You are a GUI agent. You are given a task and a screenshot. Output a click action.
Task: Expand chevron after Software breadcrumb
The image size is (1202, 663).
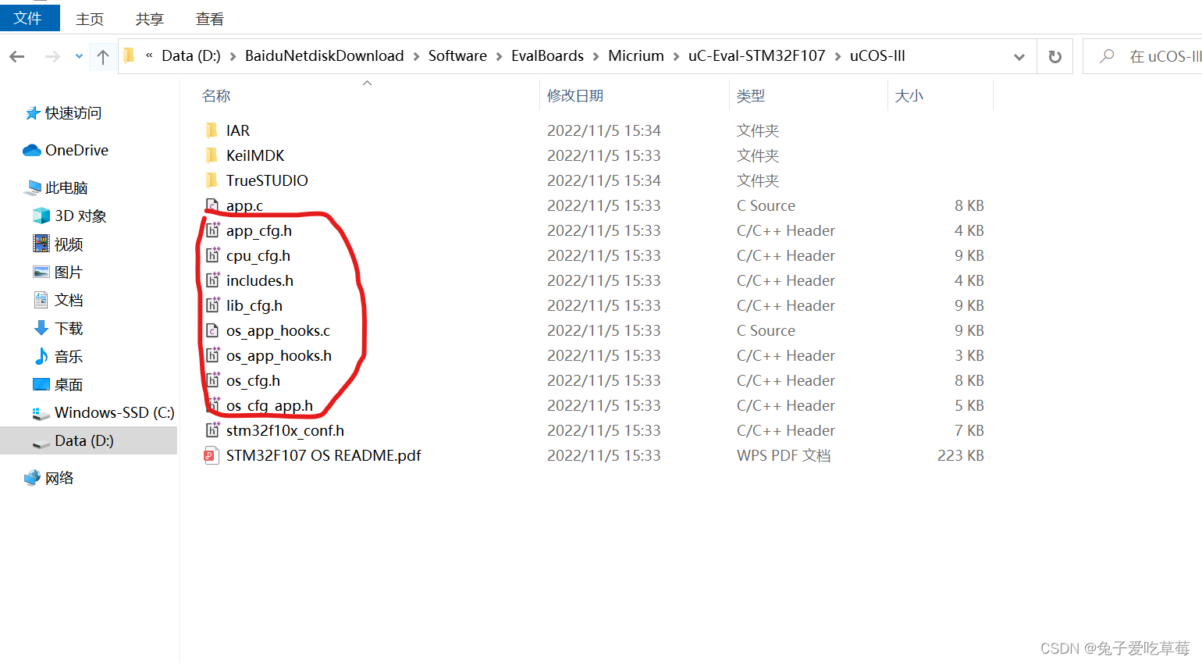[499, 56]
